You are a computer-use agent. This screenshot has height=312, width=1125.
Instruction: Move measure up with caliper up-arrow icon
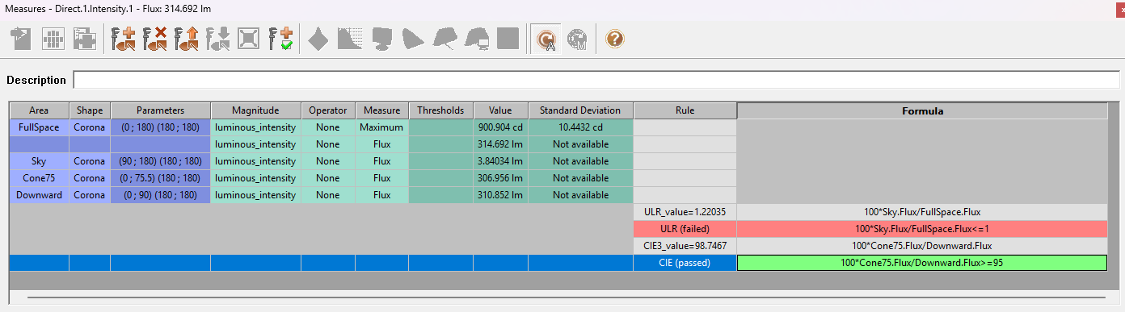click(187, 38)
